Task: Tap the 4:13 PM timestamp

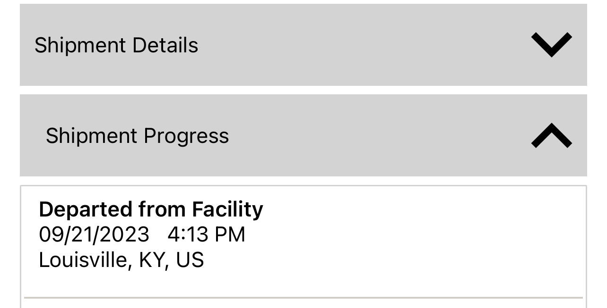Action: [206, 235]
